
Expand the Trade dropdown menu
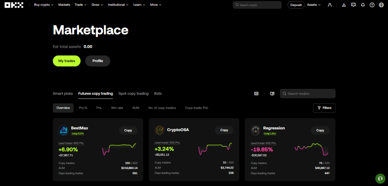coord(81,5)
